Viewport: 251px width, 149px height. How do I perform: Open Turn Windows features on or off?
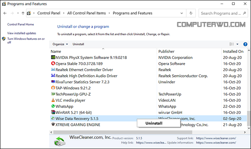tap(26, 41)
